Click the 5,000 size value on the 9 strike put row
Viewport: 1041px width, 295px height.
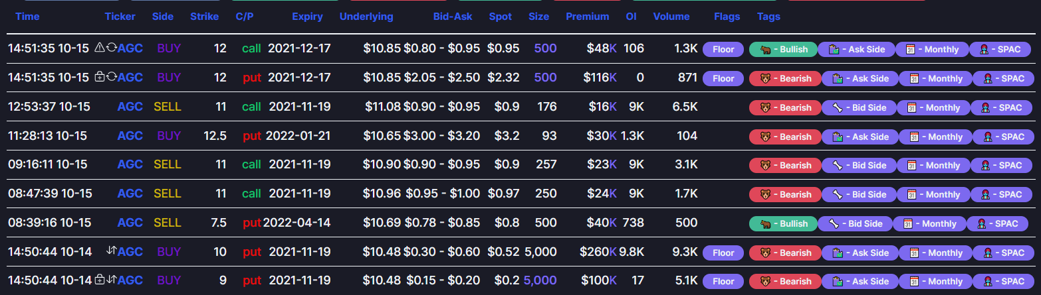point(540,280)
